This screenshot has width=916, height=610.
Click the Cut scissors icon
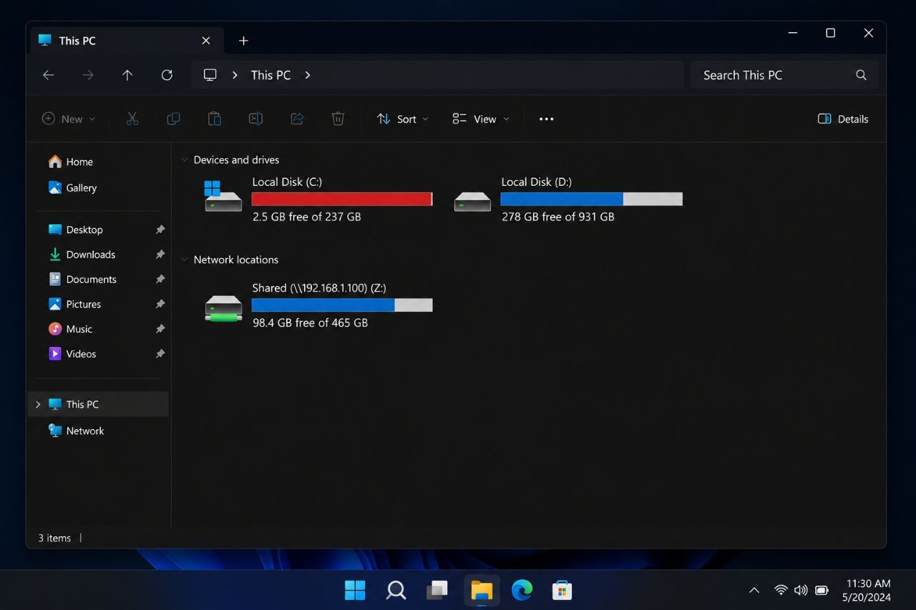point(132,119)
